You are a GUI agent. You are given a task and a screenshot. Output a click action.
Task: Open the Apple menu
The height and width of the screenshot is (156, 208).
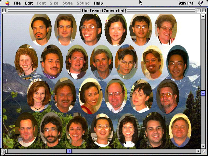(x=7, y=3)
